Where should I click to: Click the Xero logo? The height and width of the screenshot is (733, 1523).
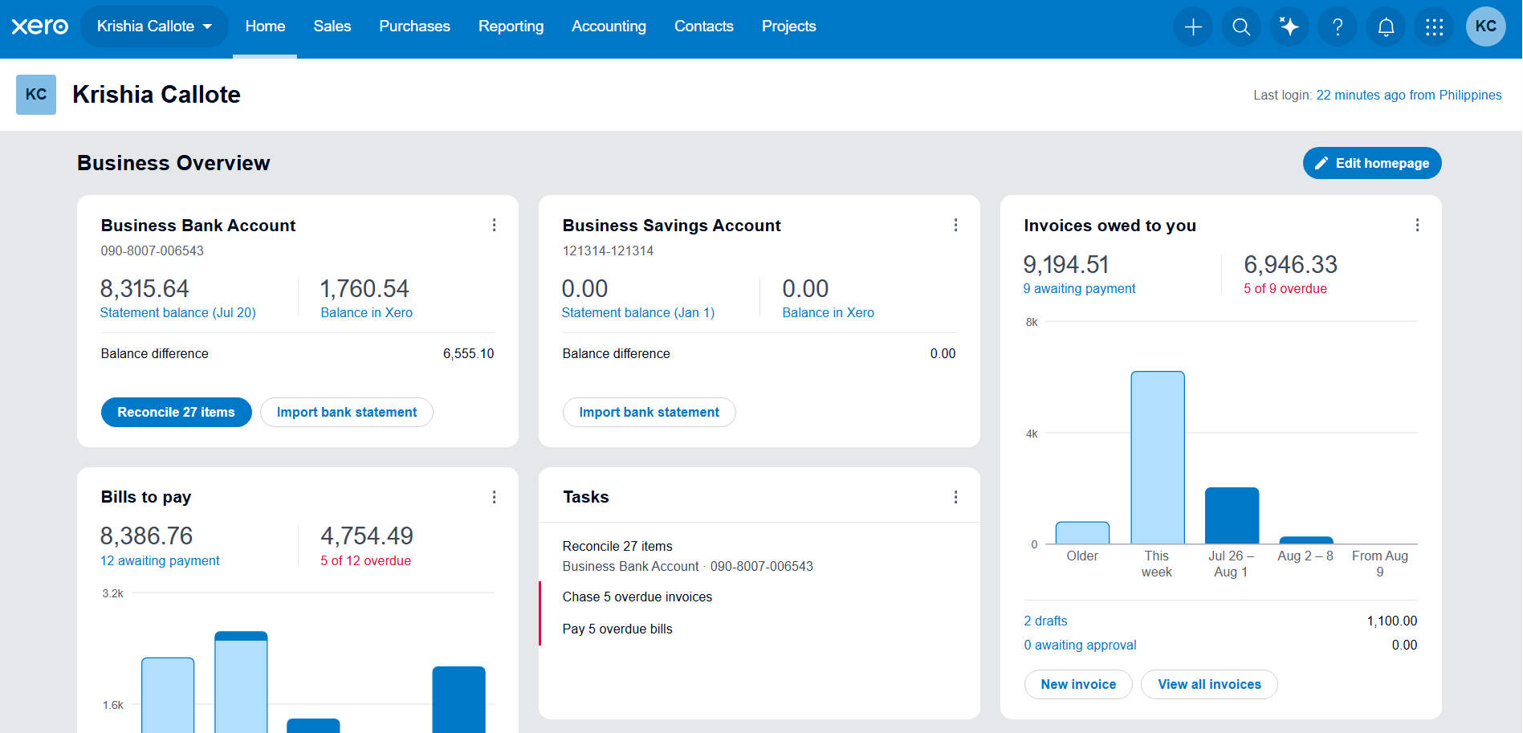(40, 26)
